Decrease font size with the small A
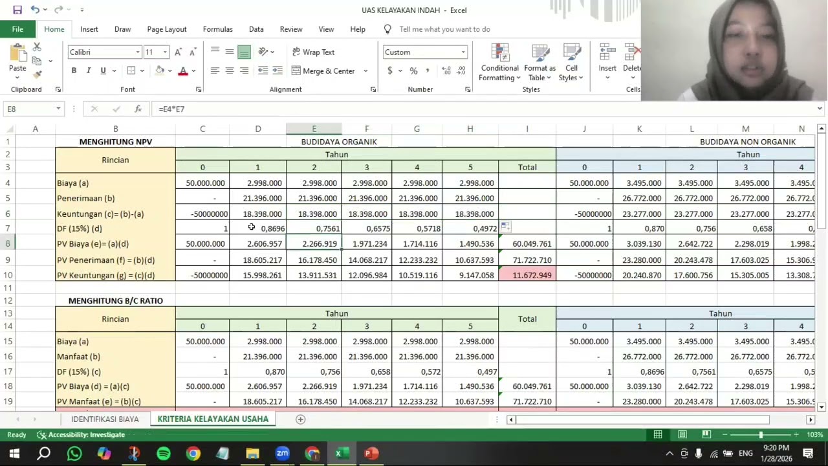828x466 pixels. (191, 52)
